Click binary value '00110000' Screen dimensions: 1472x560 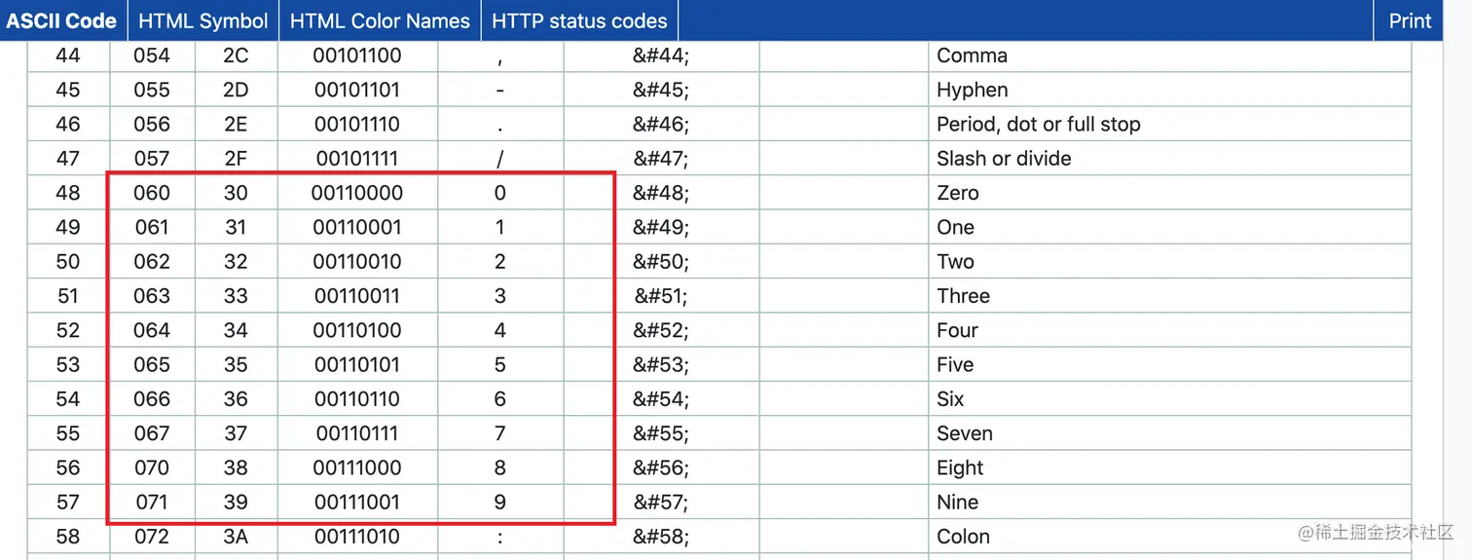(x=357, y=193)
